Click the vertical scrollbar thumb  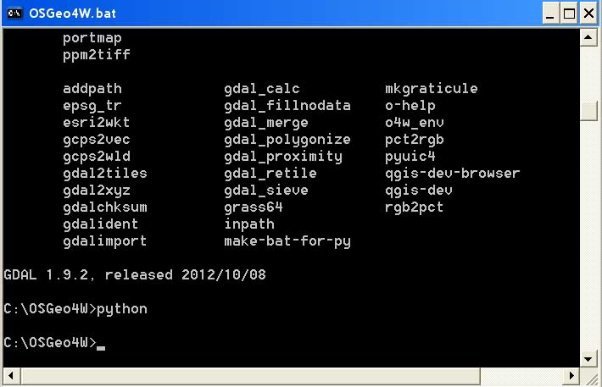click(x=589, y=110)
